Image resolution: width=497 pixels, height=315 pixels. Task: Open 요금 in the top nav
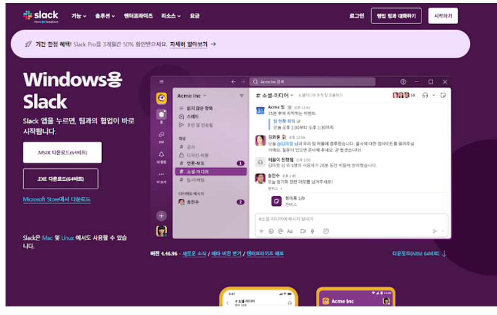195,16
